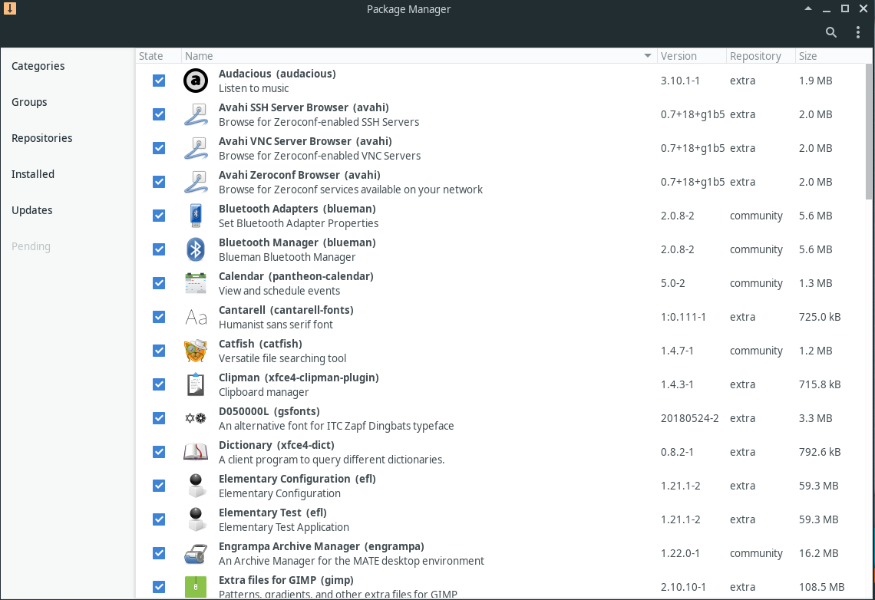Uncheck the Cantarell fonts checkbox
Screen dimensions: 875x600
click(159, 318)
